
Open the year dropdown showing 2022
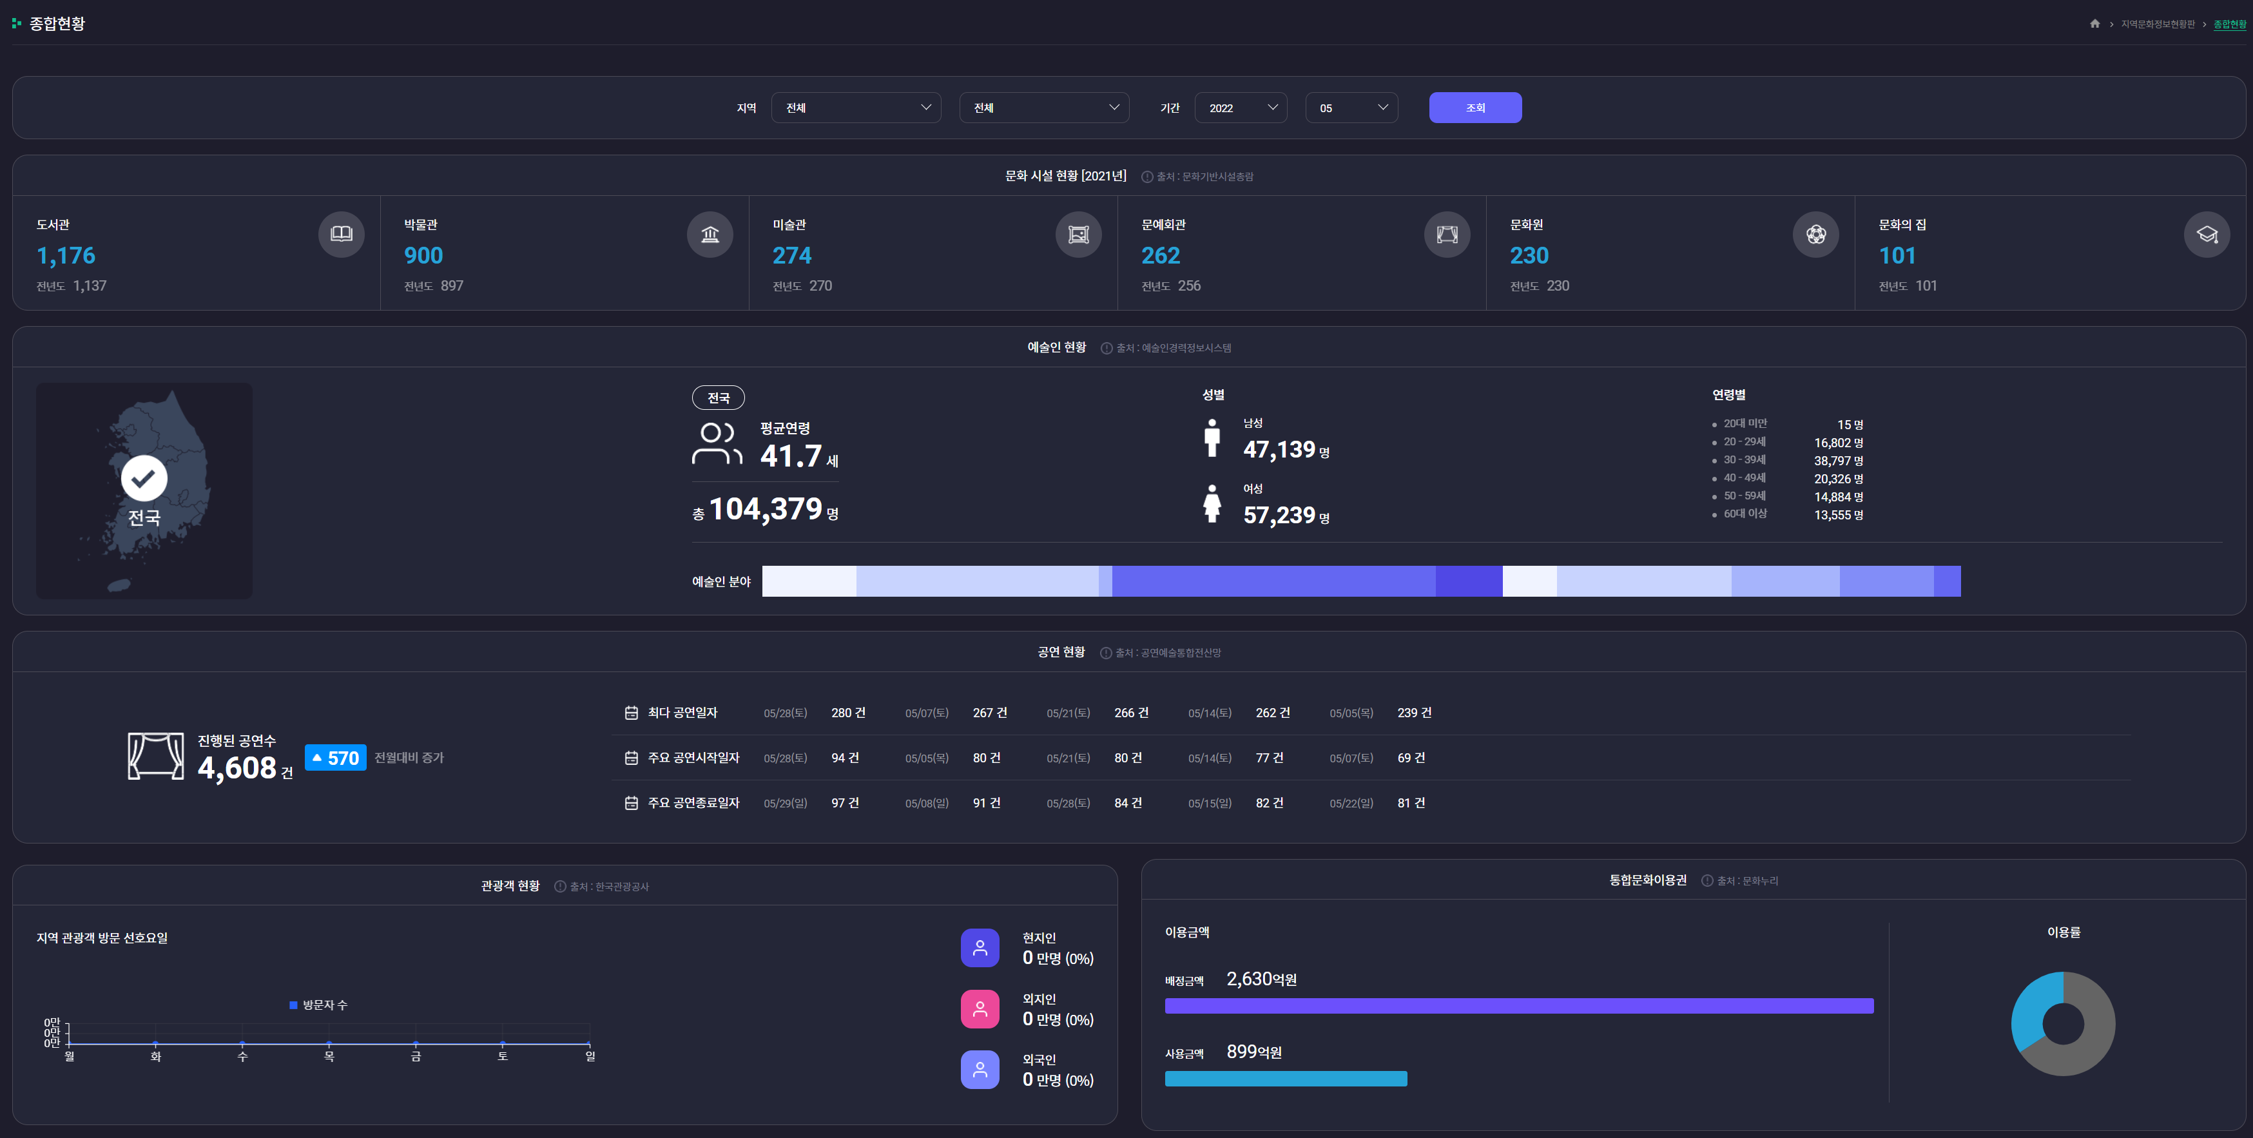tap(1240, 108)
